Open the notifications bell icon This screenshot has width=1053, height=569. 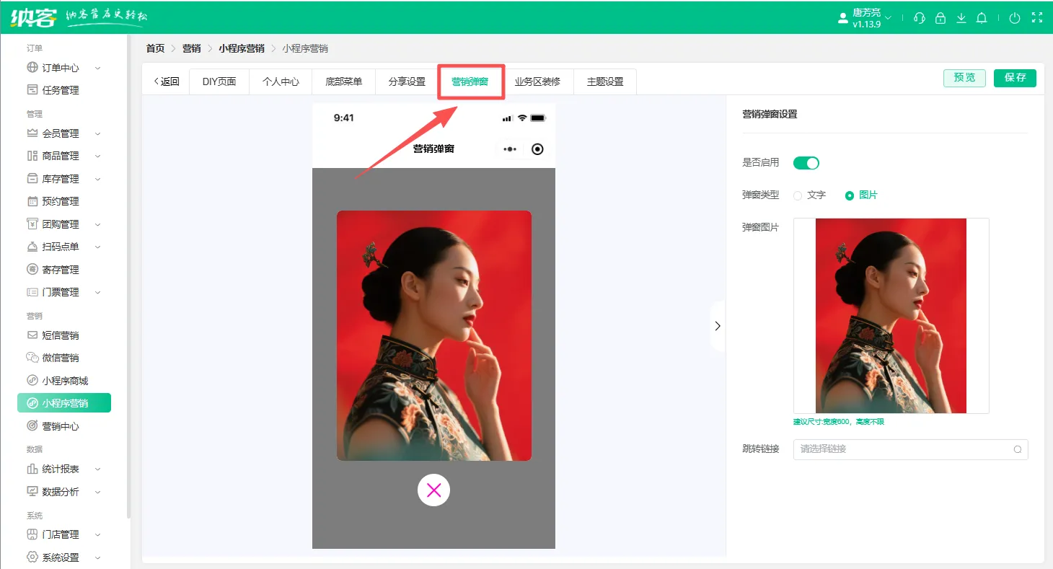982,18
